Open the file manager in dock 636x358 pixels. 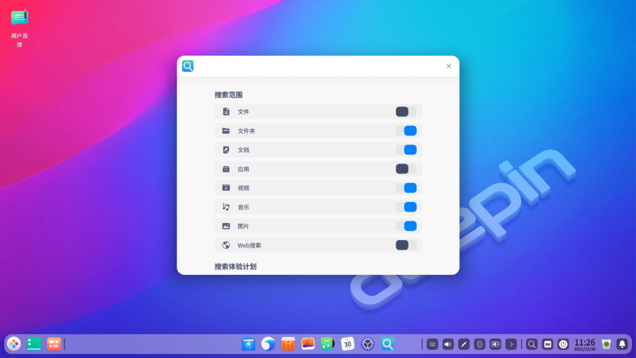coord(249,344)
